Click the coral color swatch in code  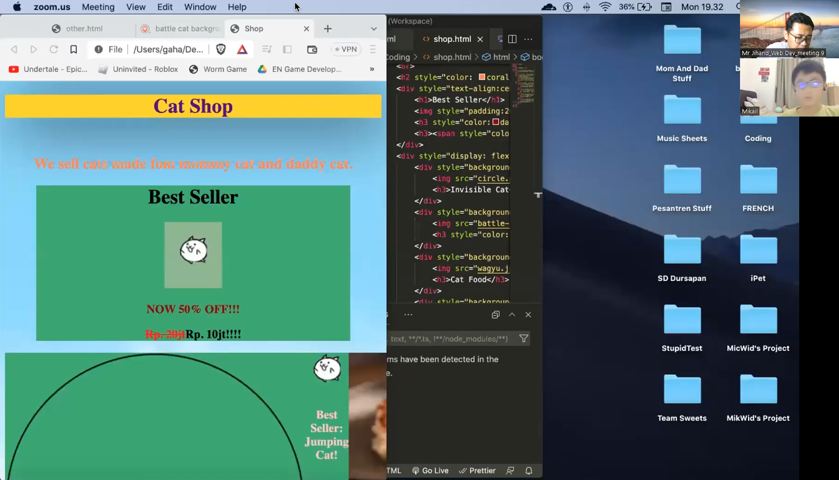click(x=482, y=77)
